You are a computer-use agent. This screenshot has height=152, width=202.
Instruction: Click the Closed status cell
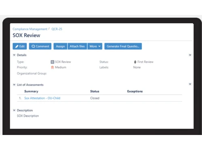coord(95,98)
